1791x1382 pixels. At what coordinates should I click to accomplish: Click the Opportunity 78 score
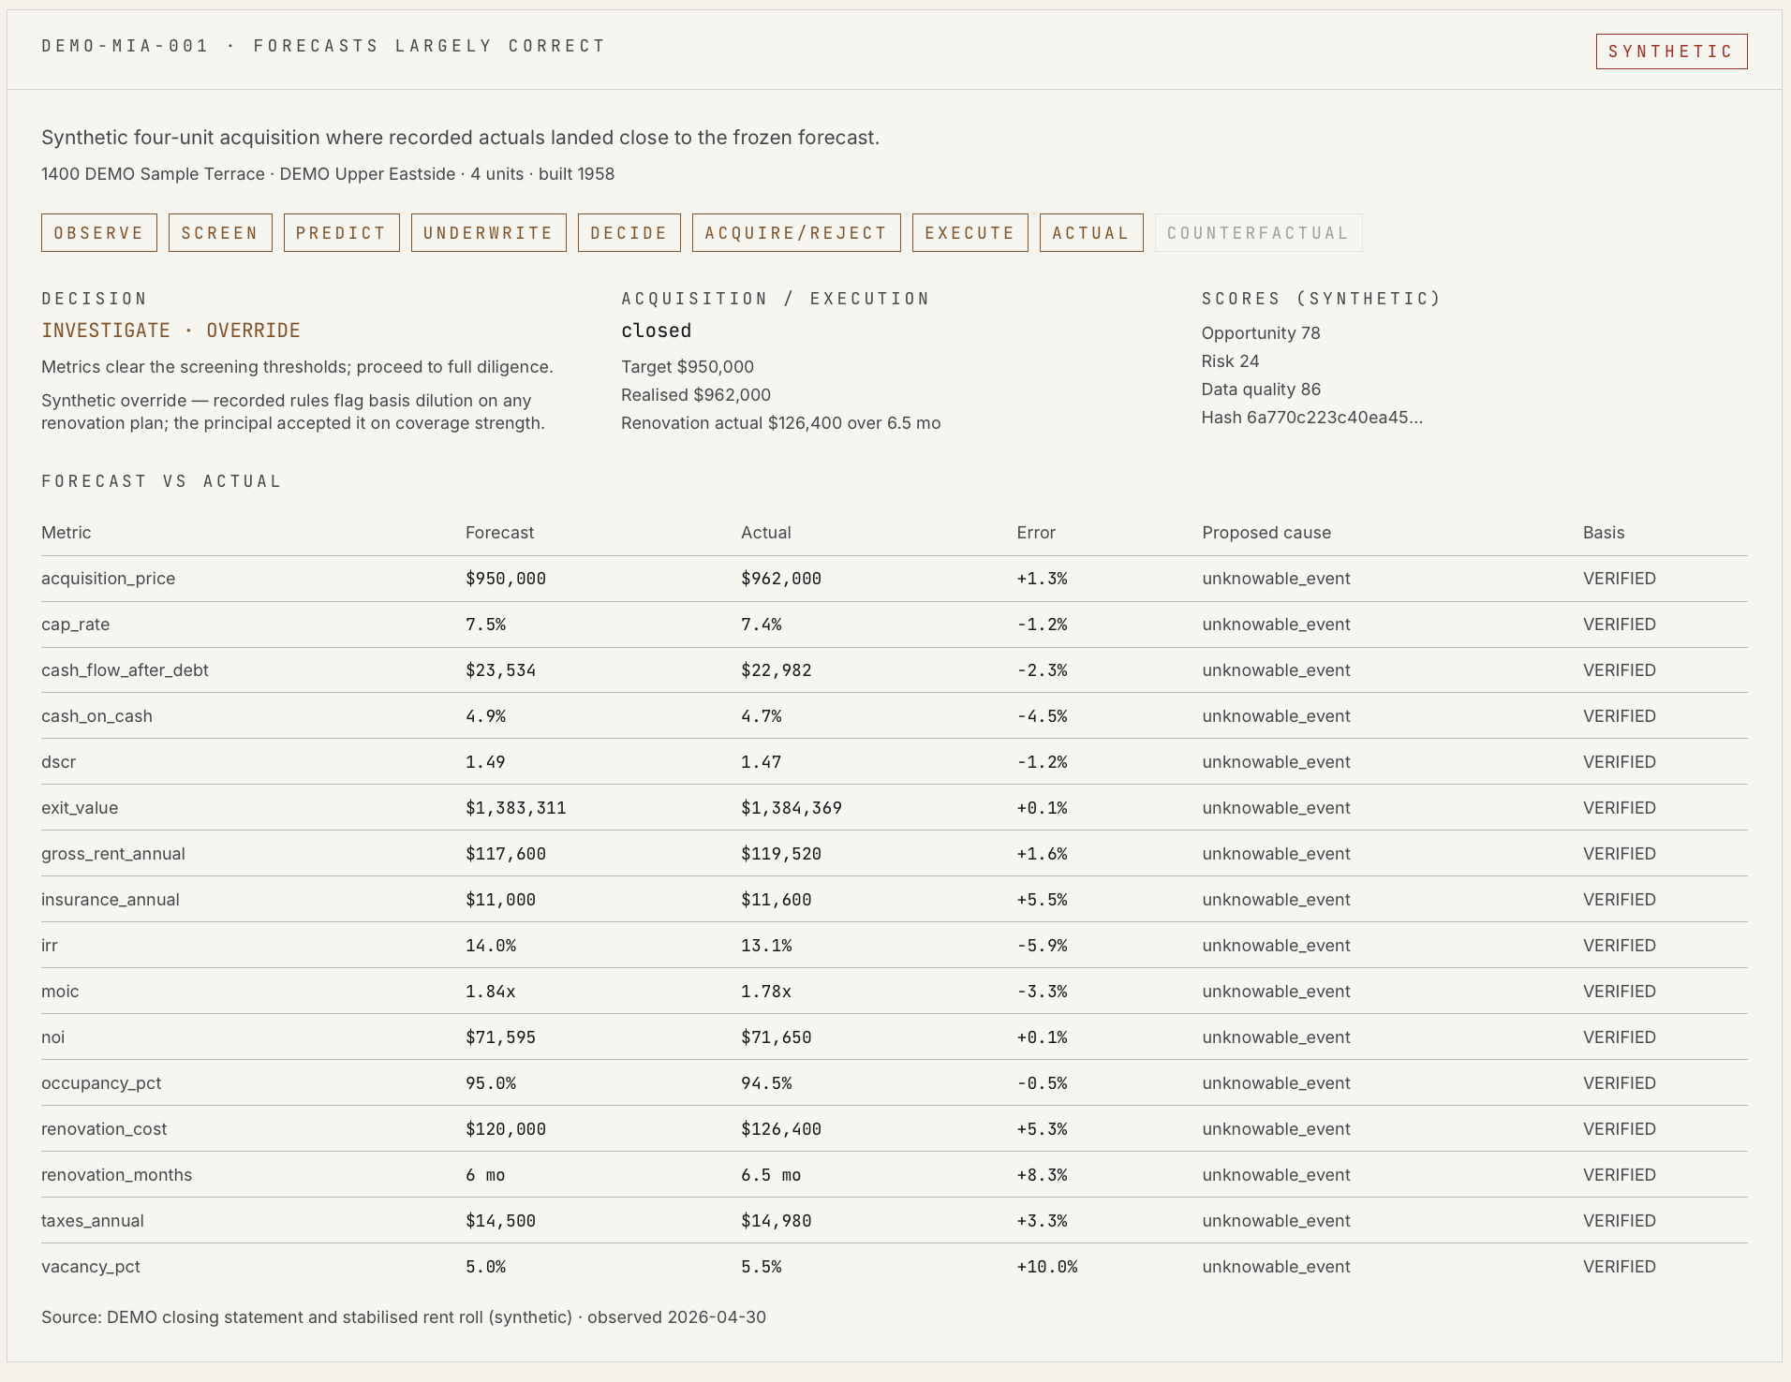pyautogui.click(x=1261, y=333)
